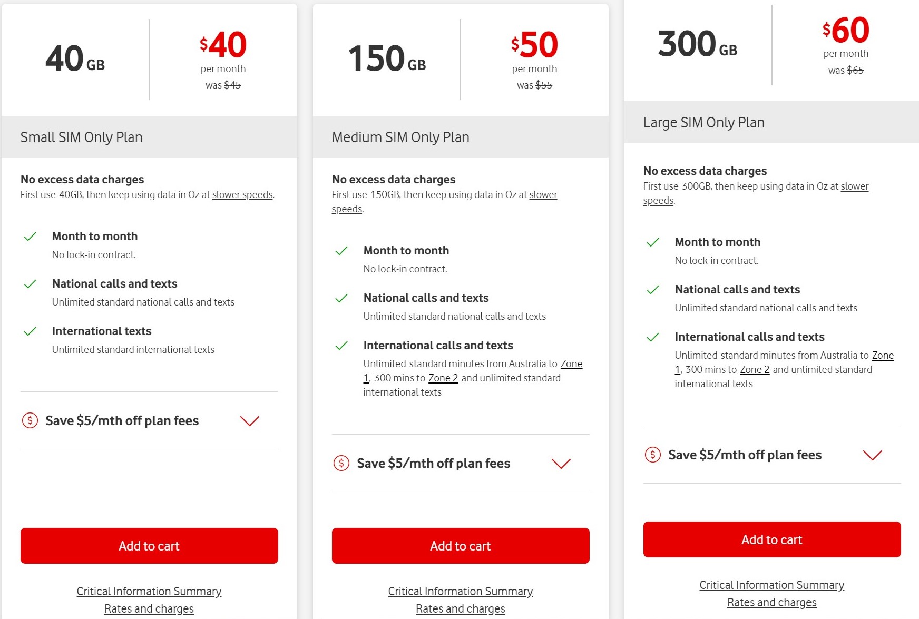Add Large SIM Only Plan to cart

[x=772, y=539]
